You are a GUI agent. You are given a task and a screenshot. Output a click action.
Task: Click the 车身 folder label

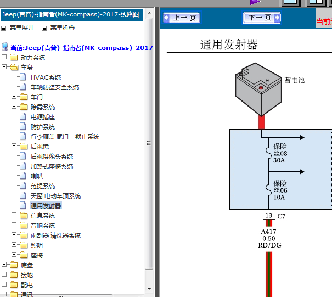pos(27,68)
